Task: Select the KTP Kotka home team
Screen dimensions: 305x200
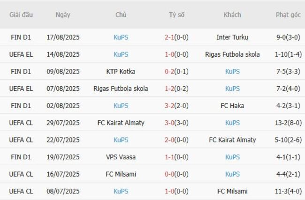Action: [x=121, y=72]
